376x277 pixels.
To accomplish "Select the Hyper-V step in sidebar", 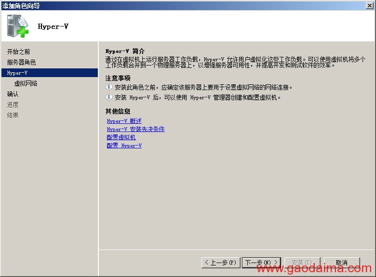I will click(50, 73).
